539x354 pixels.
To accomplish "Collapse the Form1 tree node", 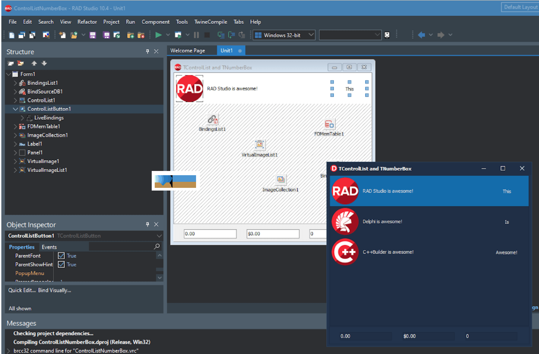I will [8, 74].
